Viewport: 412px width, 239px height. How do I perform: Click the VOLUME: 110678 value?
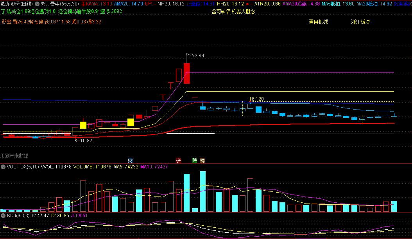(x=92, y=167)
